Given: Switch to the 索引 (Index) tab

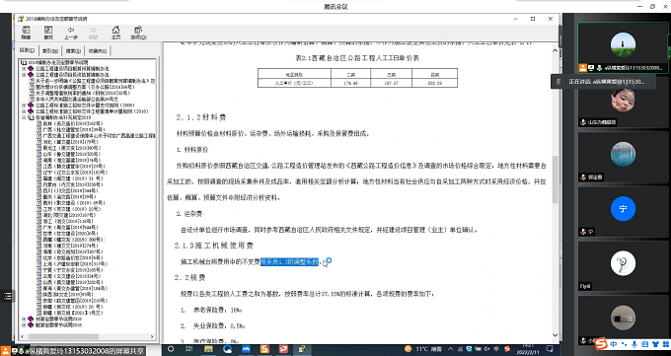Looking at the screenshot, I should (x=50, y=51).
